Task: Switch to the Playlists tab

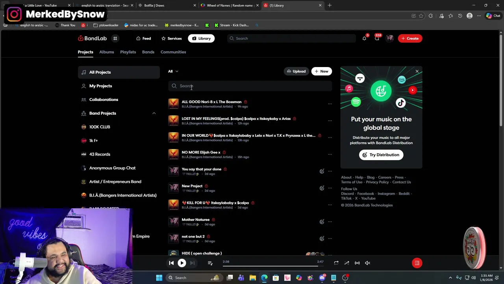Action: point(128,52)
